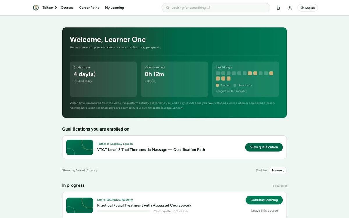Screen dimensions: 349x218
Task: Click 'Qualifications you are enrolled on' heading
Action: [x=96, y=129]
